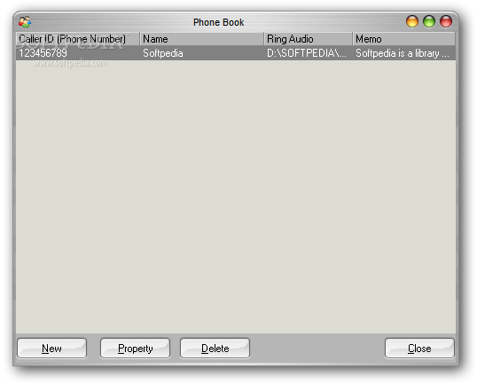
Task: Open the Property button for selected entry
Action: point(135,349)
